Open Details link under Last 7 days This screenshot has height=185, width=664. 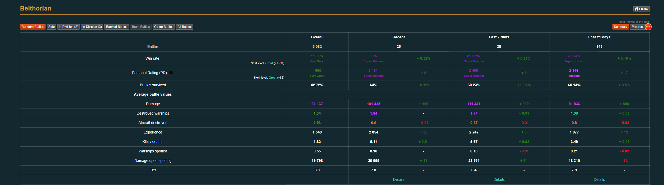pos(499,179)
